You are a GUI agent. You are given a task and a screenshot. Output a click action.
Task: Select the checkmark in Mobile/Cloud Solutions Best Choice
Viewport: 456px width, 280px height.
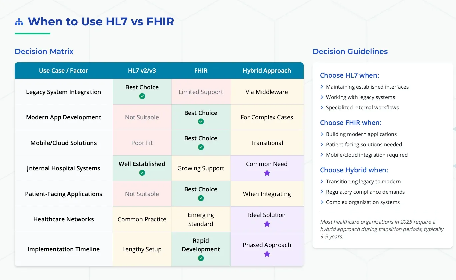(x=201, y=147)
